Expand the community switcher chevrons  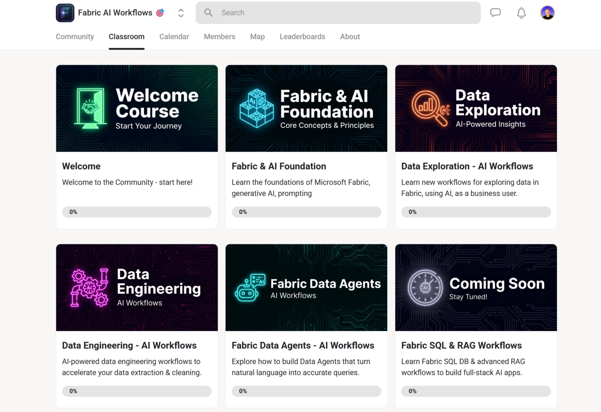tap(181, 13)
